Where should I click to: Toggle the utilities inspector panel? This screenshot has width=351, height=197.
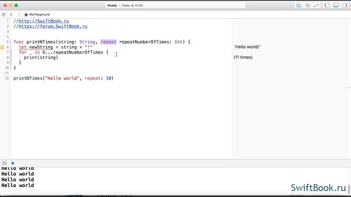(x=345, y=5)
